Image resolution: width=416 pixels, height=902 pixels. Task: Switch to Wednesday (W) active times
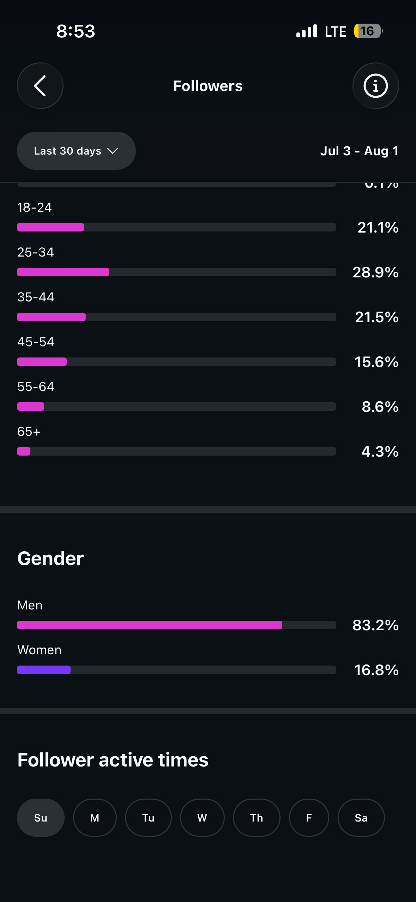pos(202,818)
